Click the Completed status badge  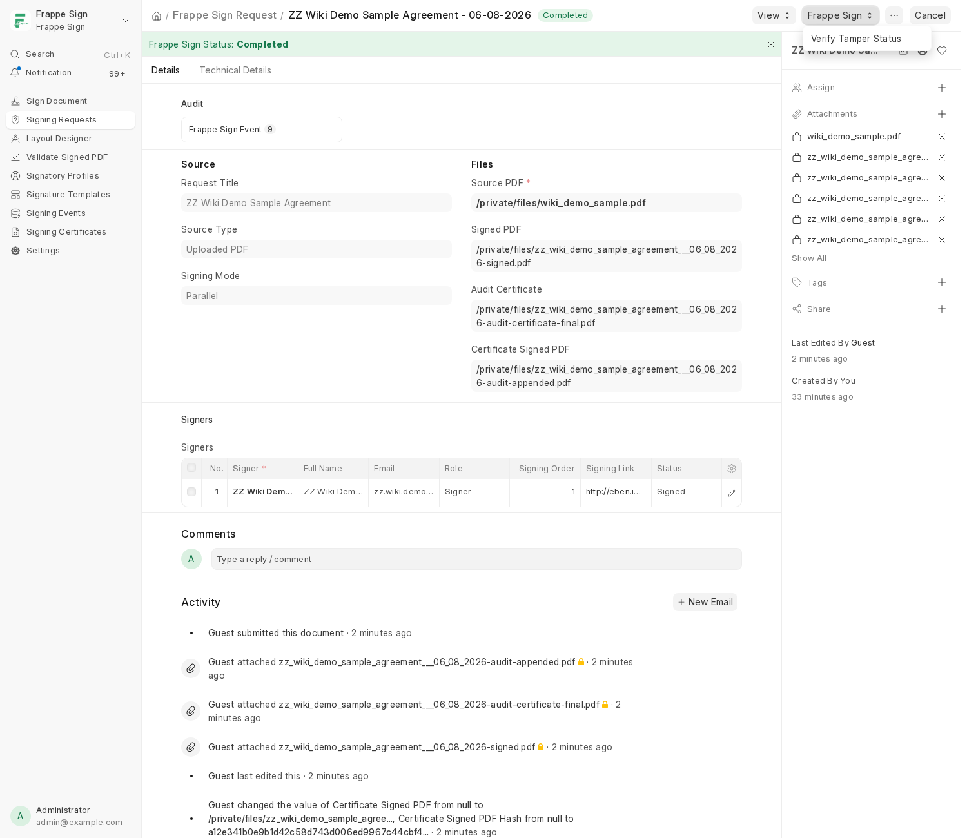(x=565, y=15)
